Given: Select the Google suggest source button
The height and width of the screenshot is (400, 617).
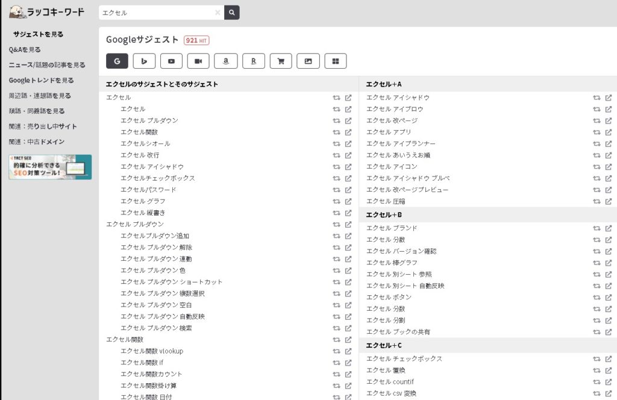Looking at the screenshot, I should (117, 61).
